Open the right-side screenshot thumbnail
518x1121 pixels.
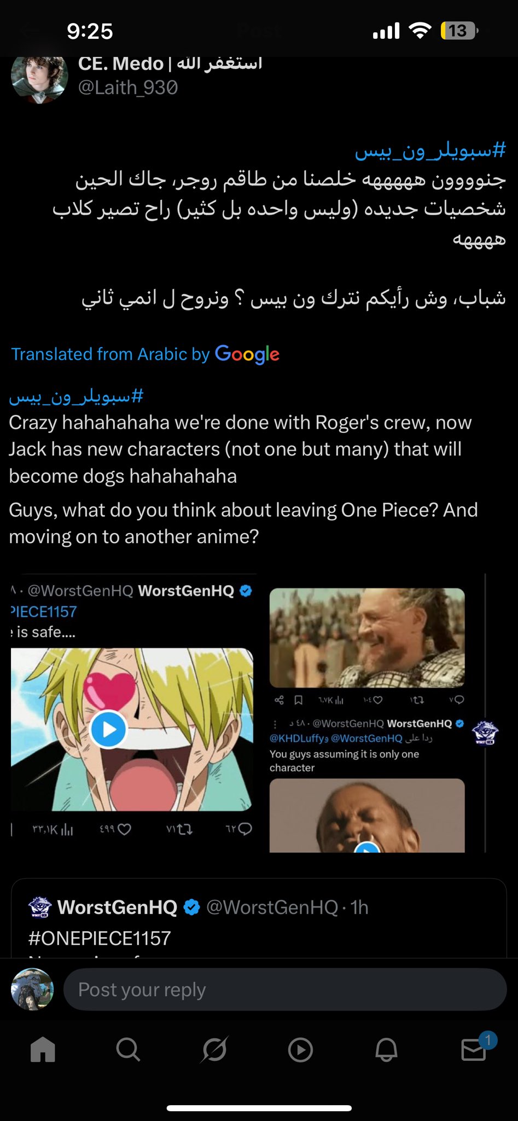coord(377,713)
